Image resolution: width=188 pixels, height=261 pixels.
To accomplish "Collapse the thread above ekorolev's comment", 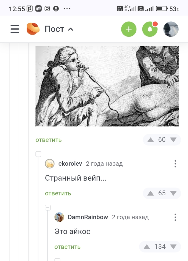I will 38,154.
